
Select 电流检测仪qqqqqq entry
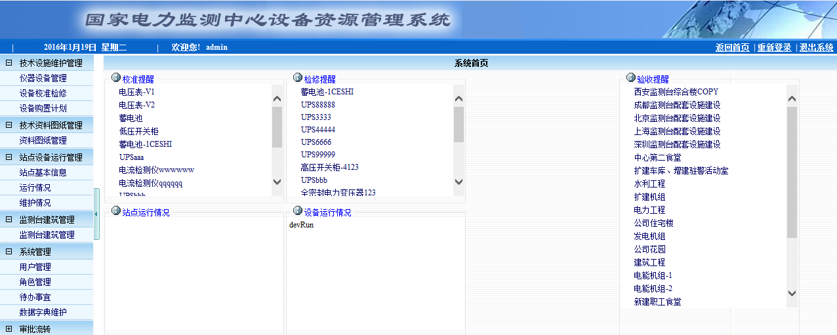tap(150, 184)
